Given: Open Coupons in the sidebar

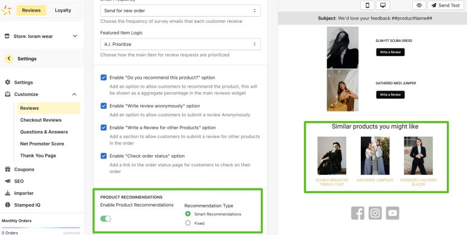Looking at the screenshot, I should (24, 169).
